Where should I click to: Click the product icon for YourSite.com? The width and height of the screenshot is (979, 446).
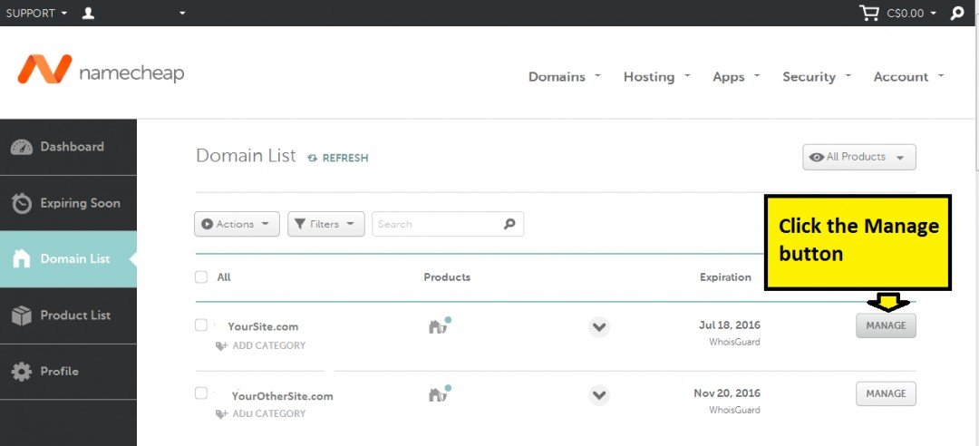[x=440, y=325]
